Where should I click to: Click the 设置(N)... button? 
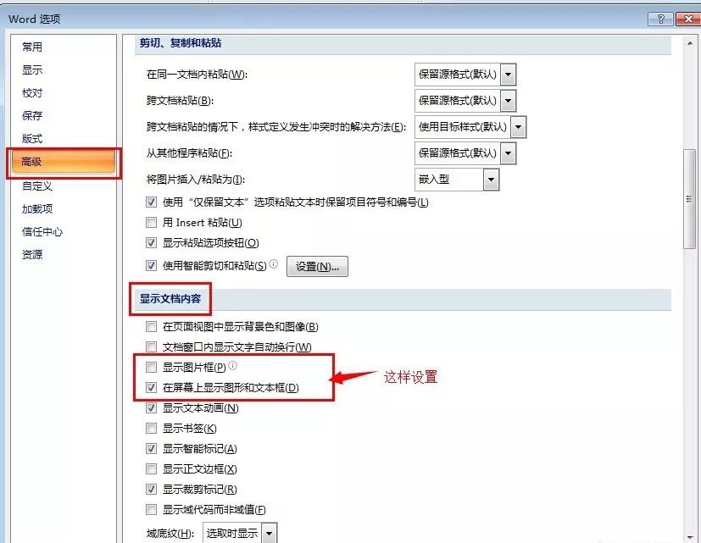tap(317, 267)
